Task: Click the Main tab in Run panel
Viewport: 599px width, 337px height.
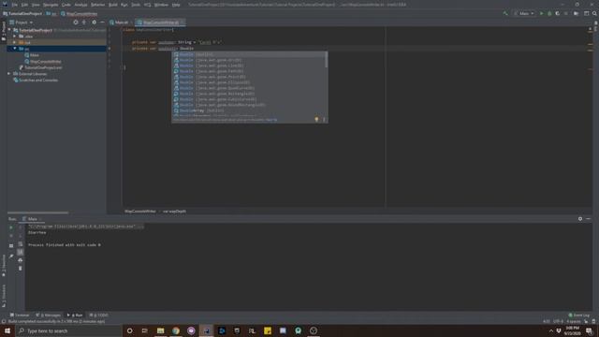Action: coord(32,219)
